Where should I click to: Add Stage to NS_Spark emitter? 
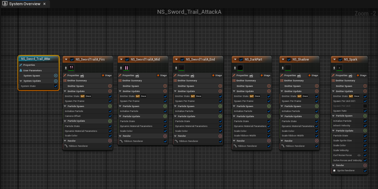361,76
